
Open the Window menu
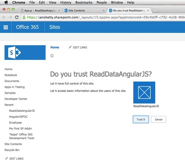(x=117, y=2)
